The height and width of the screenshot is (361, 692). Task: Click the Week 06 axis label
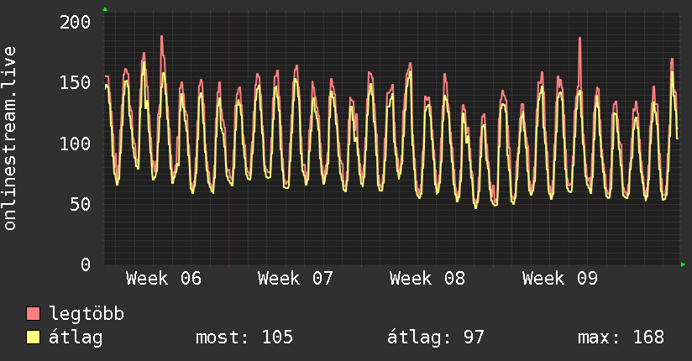[164, 279]
